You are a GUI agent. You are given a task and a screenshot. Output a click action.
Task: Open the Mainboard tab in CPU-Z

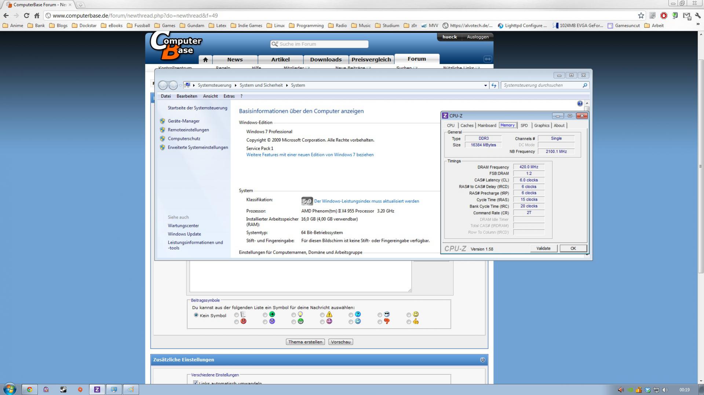pos(486,125)
